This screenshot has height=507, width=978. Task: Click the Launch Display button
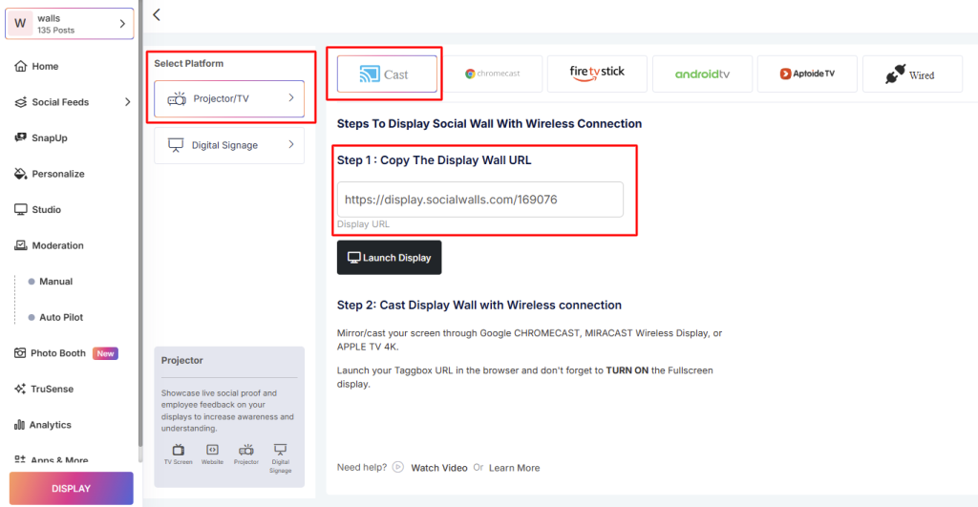tap(390, 258)
